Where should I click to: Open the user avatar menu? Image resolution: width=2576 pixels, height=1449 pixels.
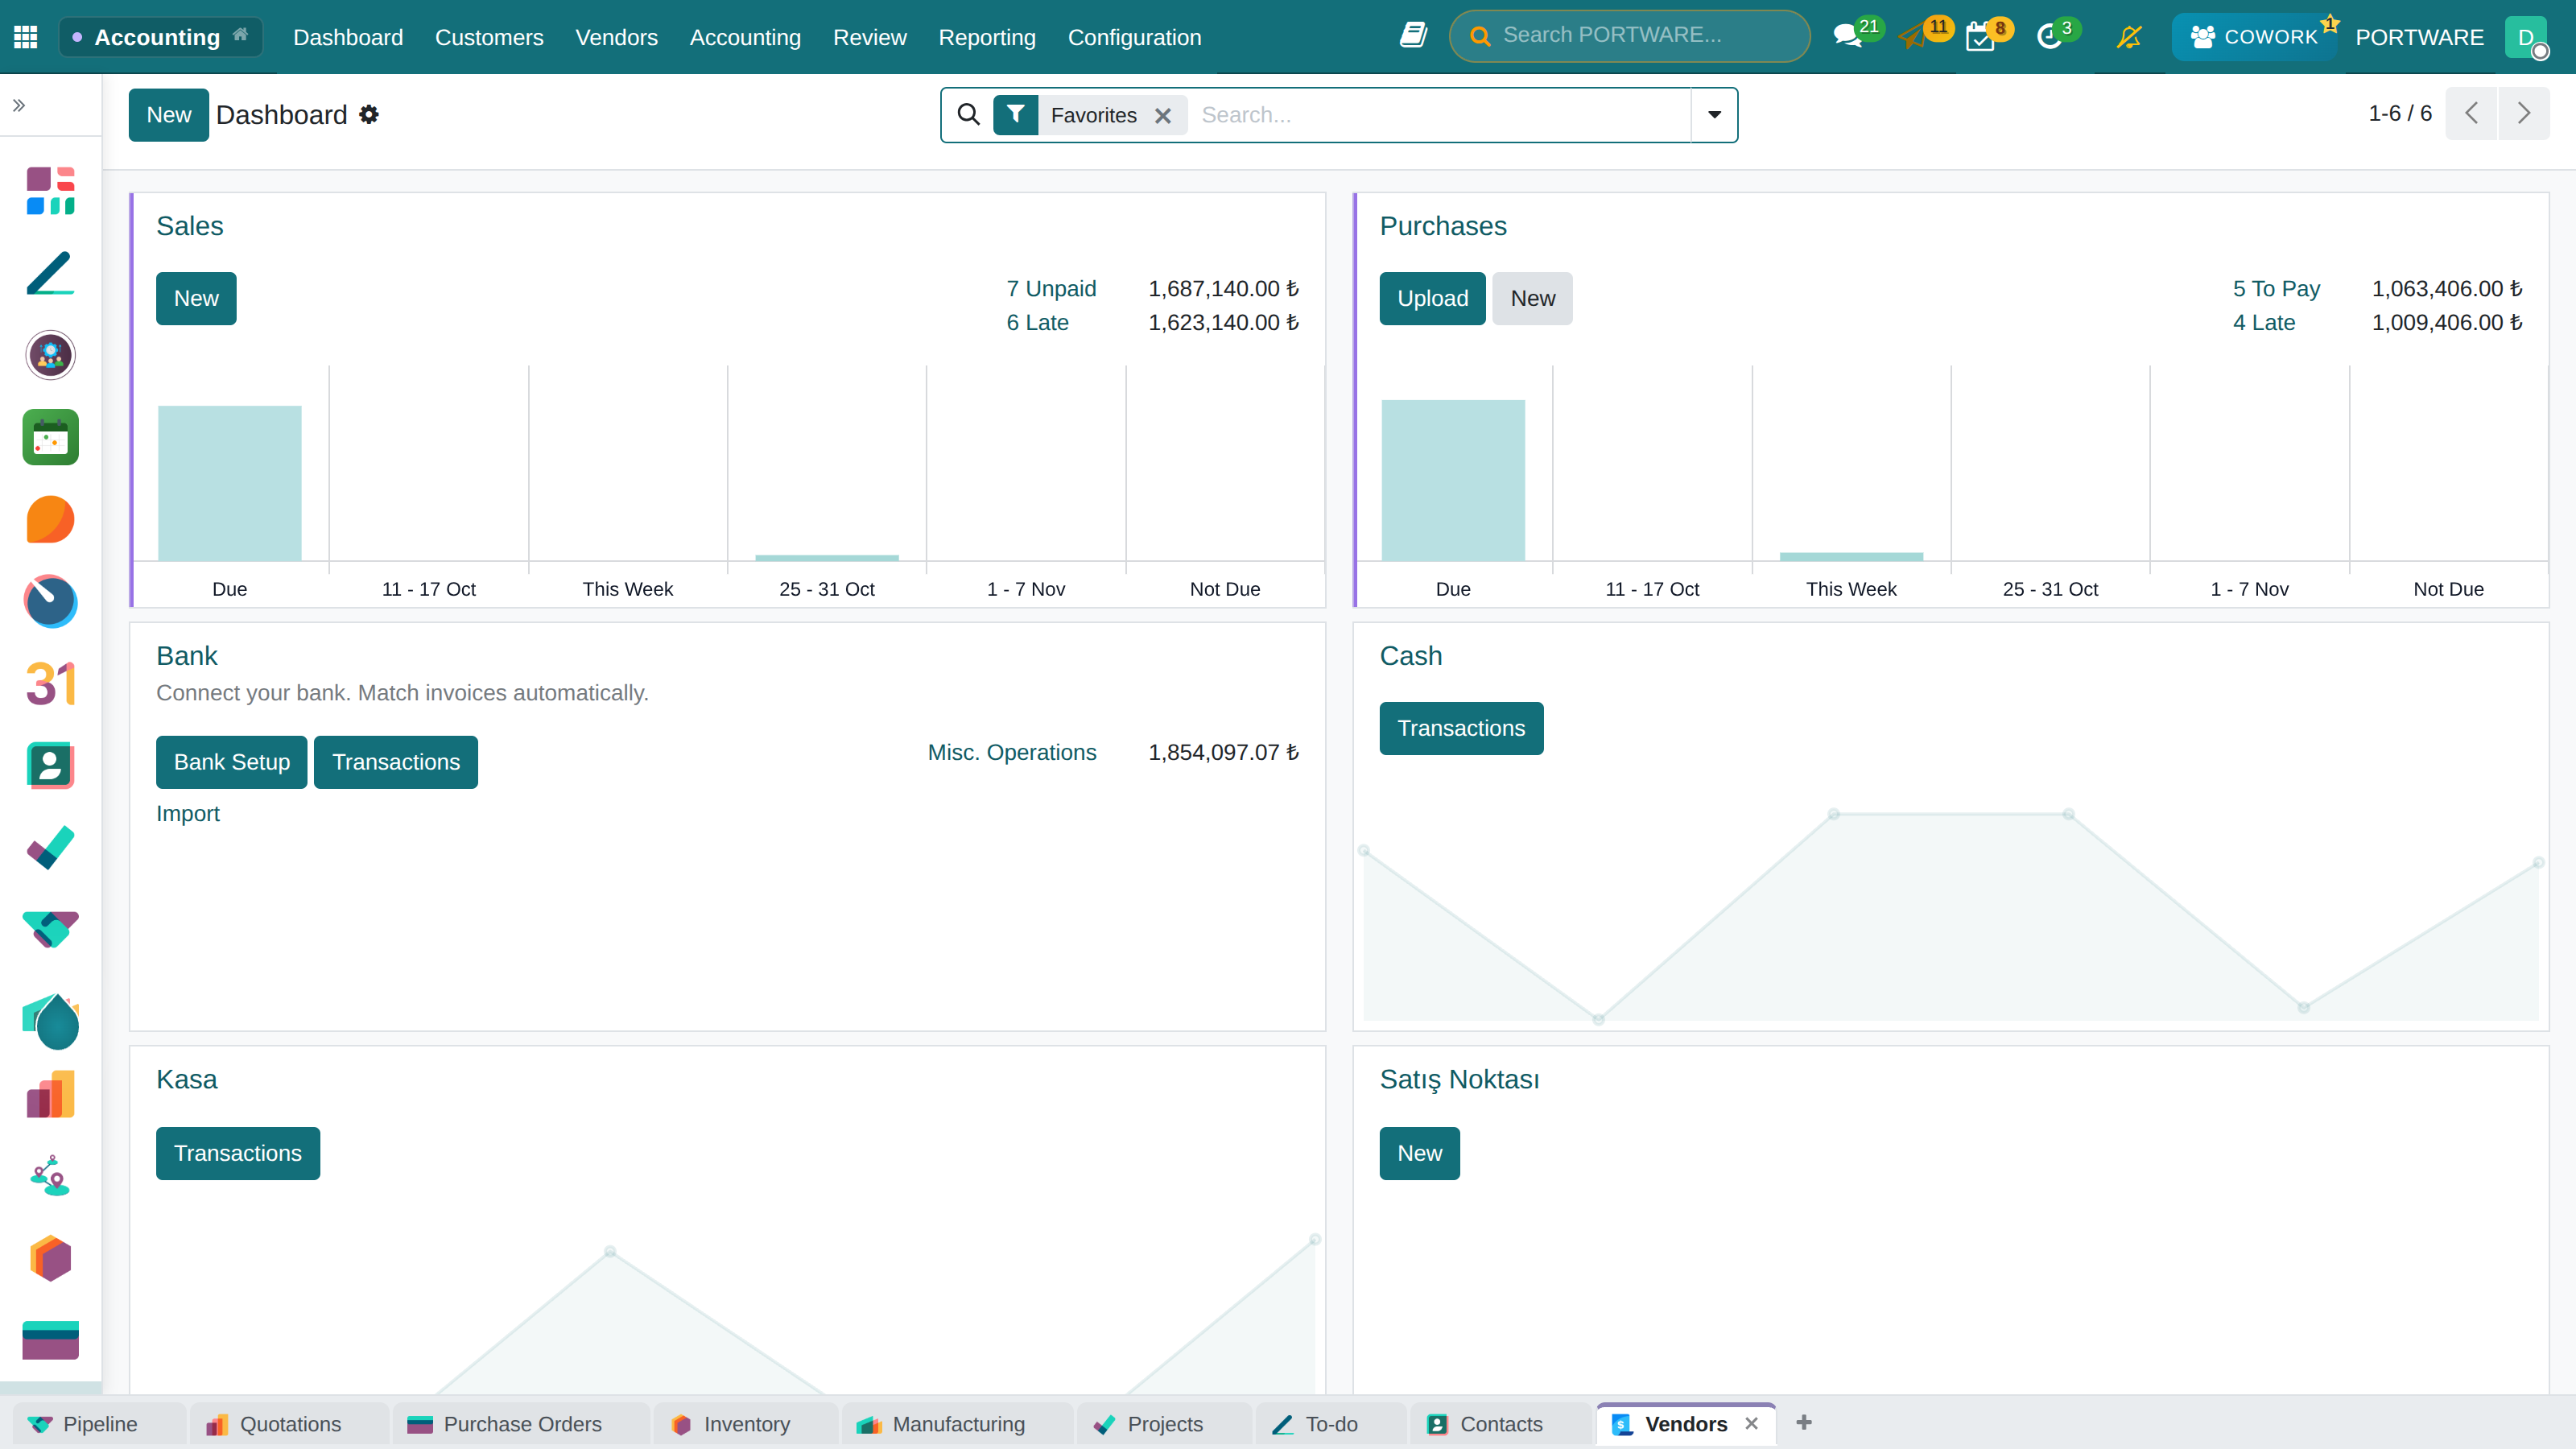tap(2525, 37)
